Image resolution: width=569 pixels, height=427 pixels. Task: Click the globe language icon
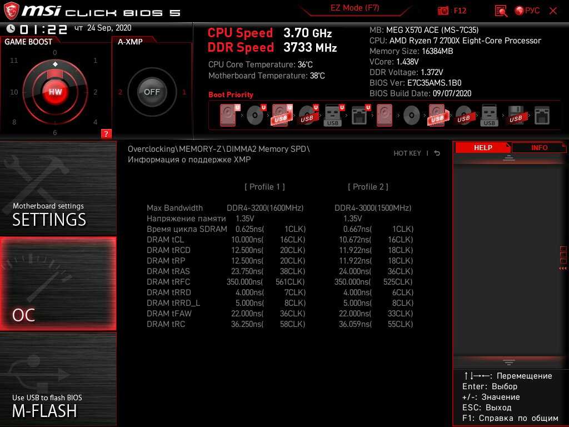(x=520, y=11)
